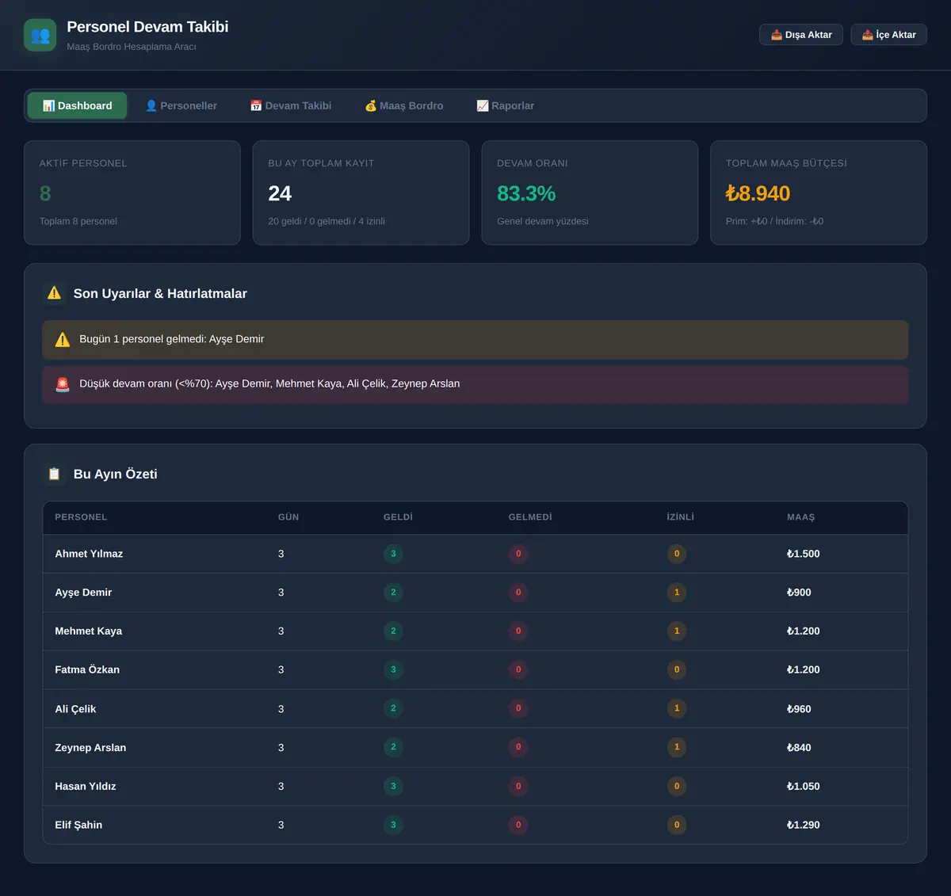Screen dimensions: 951x896
Task: Select the Devam Oranı 83.3% card
Action: point(590,193)
